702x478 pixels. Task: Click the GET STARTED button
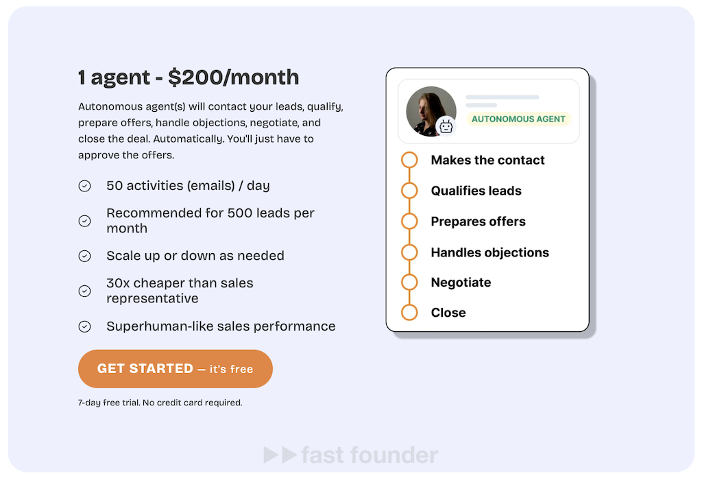coord(175,369)
